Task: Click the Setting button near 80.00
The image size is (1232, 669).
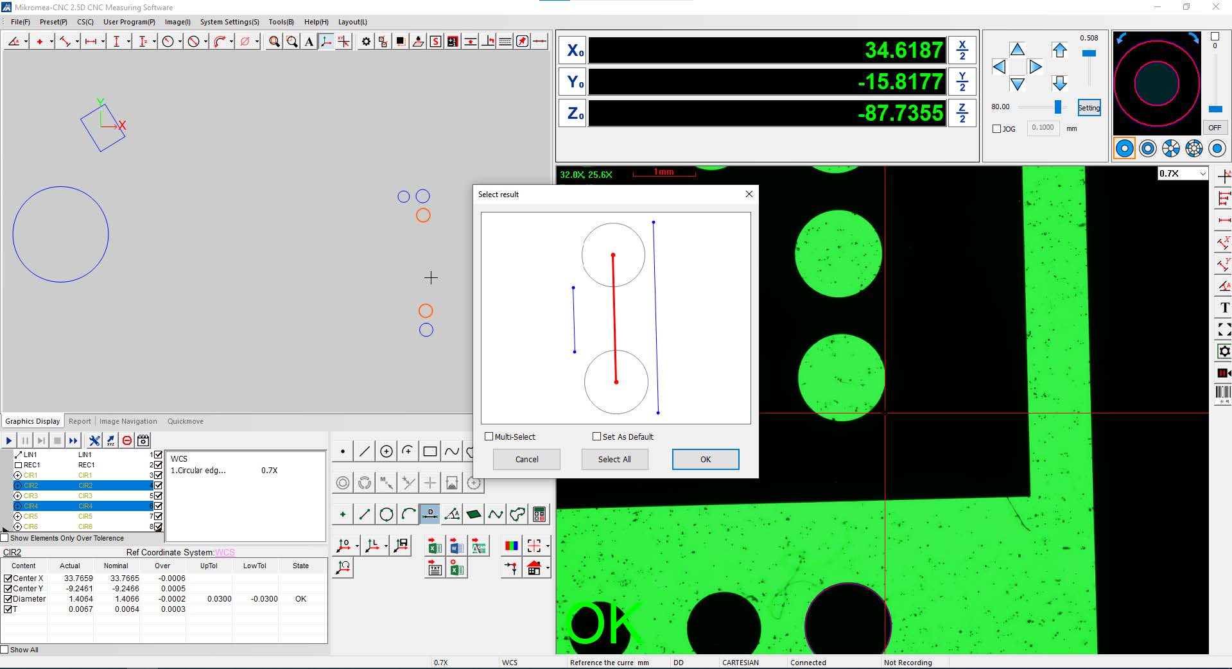Action: [x=1089, y=107]
